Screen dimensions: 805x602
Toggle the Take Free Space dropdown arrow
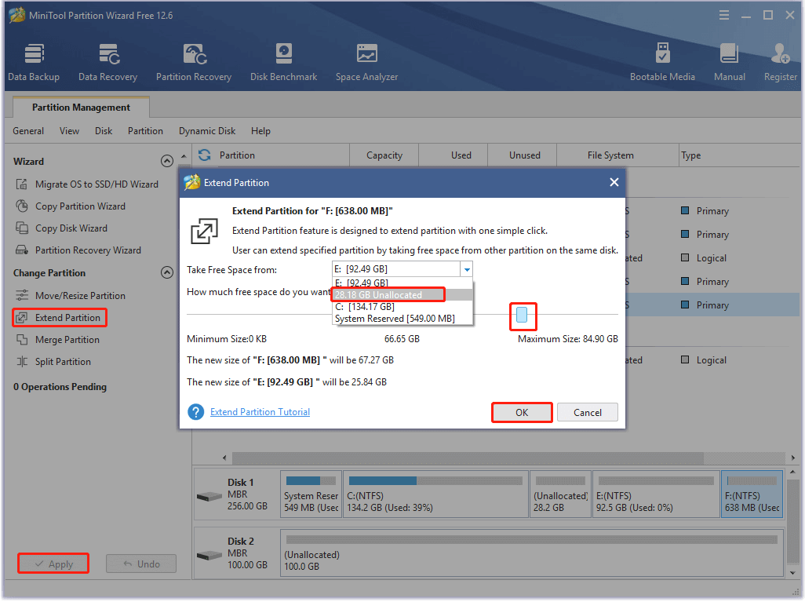(467, 270)
